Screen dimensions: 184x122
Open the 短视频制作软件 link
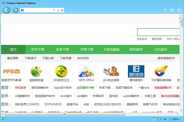click(x=45, y=96)
